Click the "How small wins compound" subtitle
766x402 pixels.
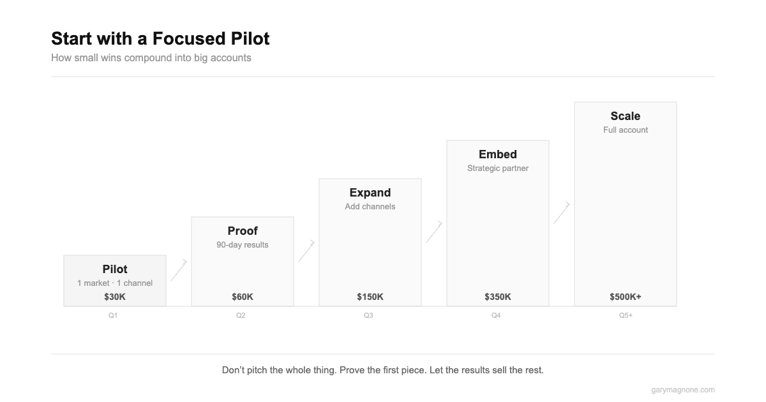point(151,58)
